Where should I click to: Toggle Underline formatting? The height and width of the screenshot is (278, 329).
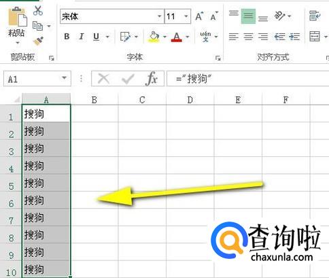[x=96, y=37]
